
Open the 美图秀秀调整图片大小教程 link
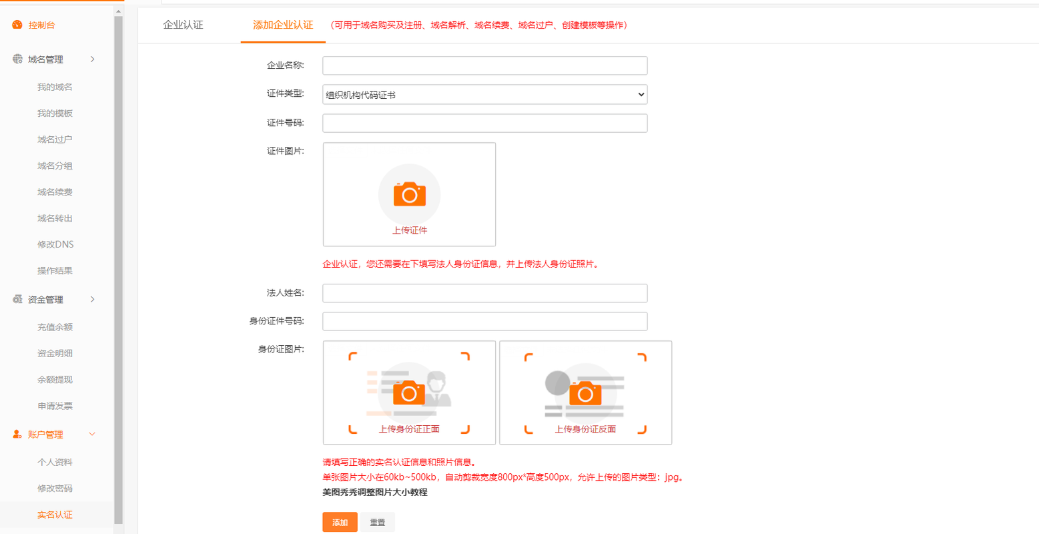[375, 492]
